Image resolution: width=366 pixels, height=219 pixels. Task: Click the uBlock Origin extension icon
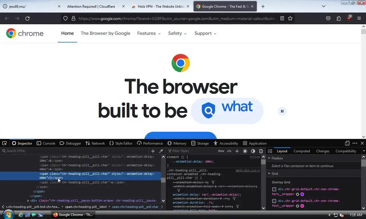[349, 18]
